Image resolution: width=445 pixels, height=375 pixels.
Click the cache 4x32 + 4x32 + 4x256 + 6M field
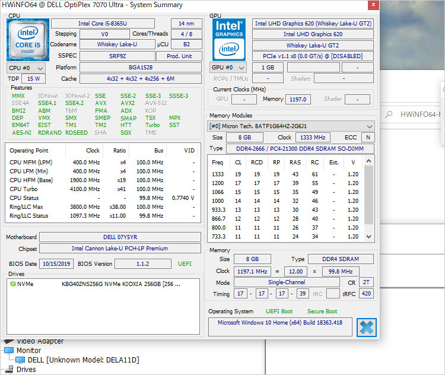[x=141, y=79]
